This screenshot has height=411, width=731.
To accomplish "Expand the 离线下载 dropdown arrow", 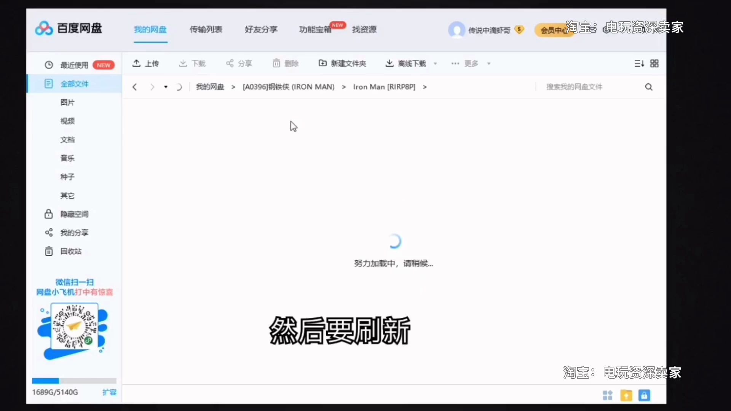I will [435, 64].
